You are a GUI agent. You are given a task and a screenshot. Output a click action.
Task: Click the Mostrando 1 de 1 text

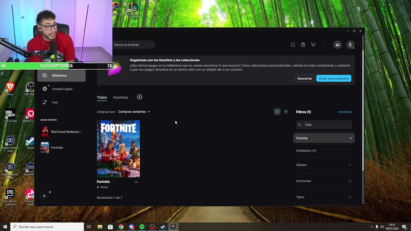[109, 198]
